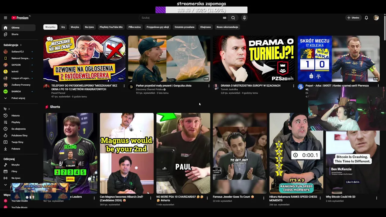Select the Gry filter chip
The height and width of the screenshot is (217, 386).
(x=63, y=27)
